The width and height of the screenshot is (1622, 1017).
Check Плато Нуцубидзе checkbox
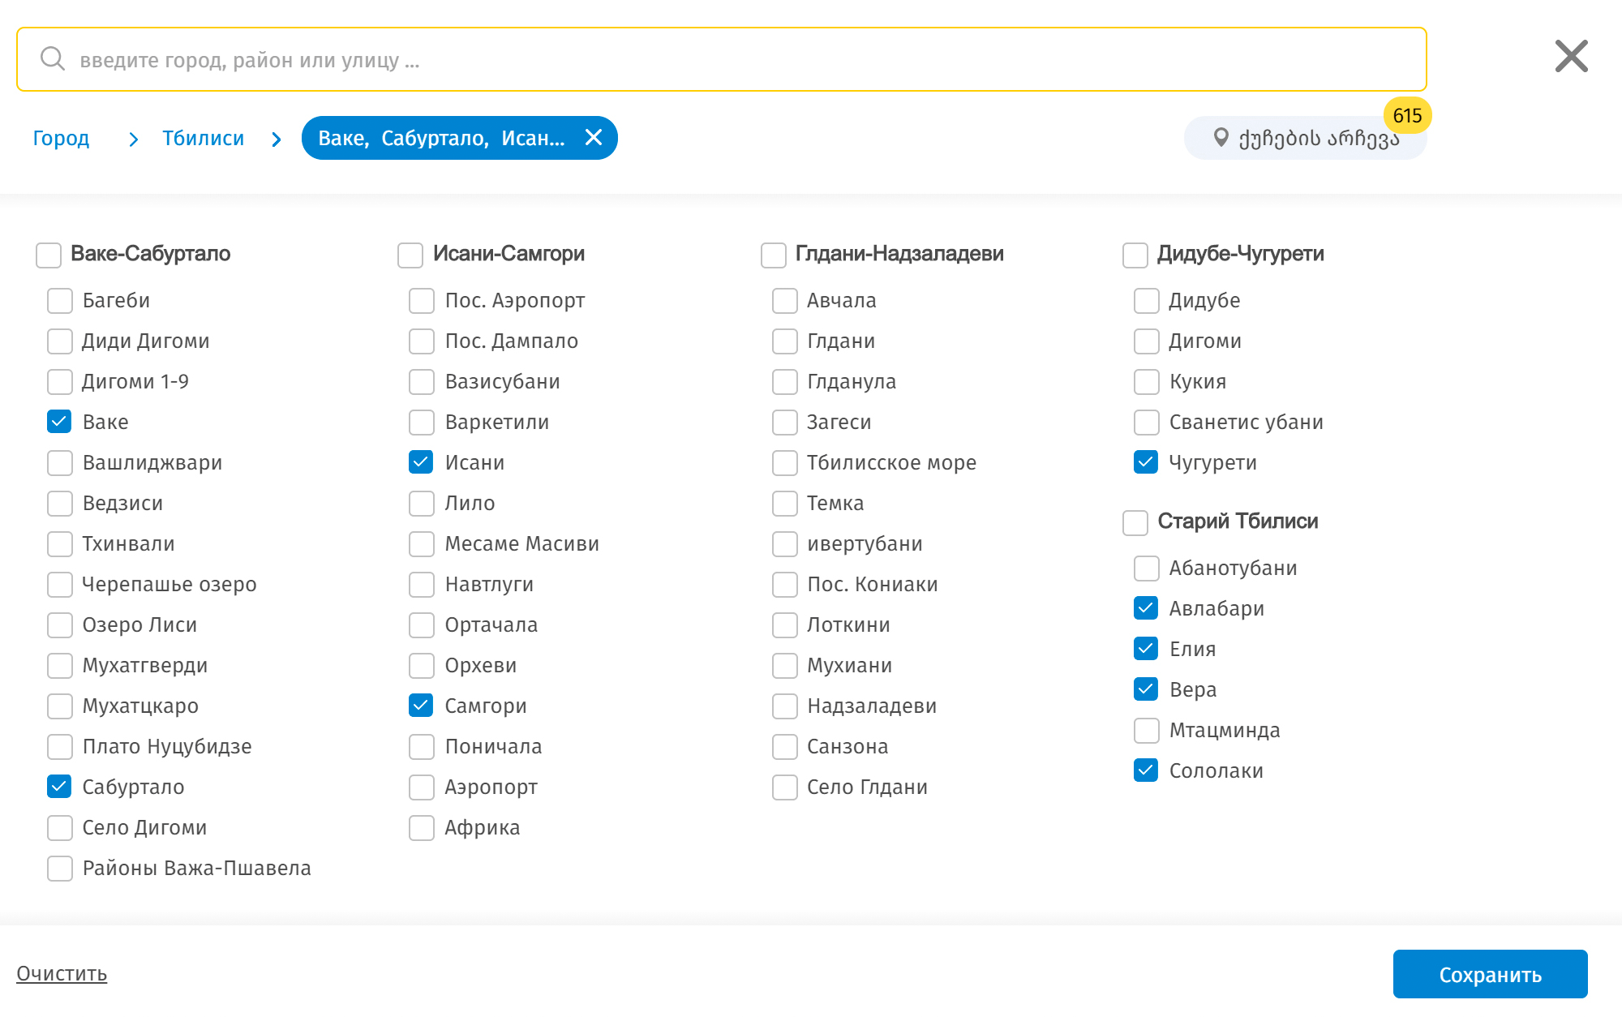click(60, 747)
